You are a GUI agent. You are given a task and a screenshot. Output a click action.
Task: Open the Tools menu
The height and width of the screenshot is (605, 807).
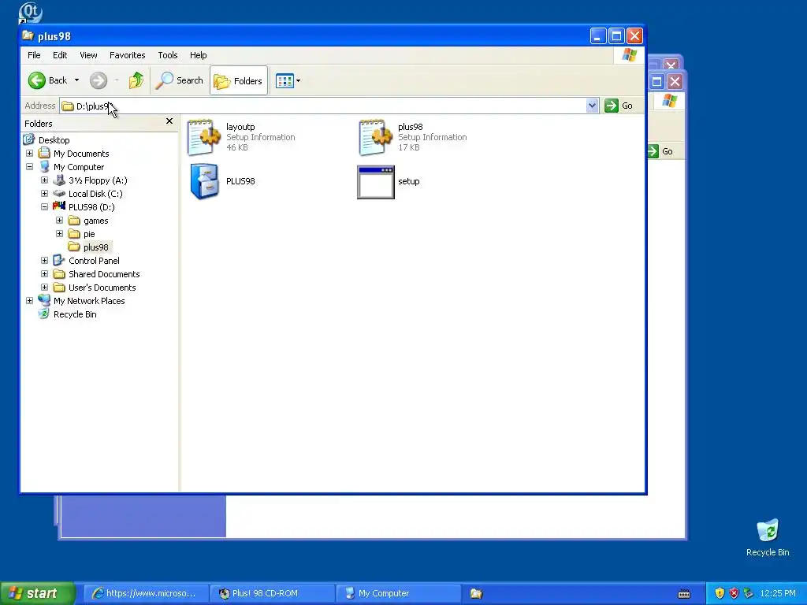pyautogui.click(x=168, y=55)
